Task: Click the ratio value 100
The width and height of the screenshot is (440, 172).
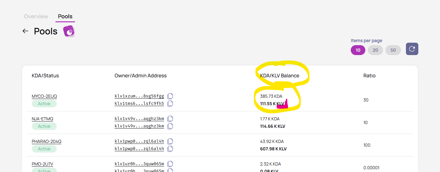Action: click(367, 145)
